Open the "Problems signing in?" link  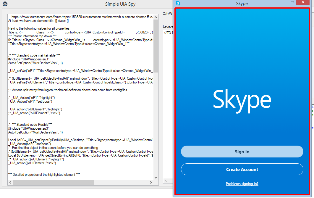pyautogui.click(x=242, y=184)
